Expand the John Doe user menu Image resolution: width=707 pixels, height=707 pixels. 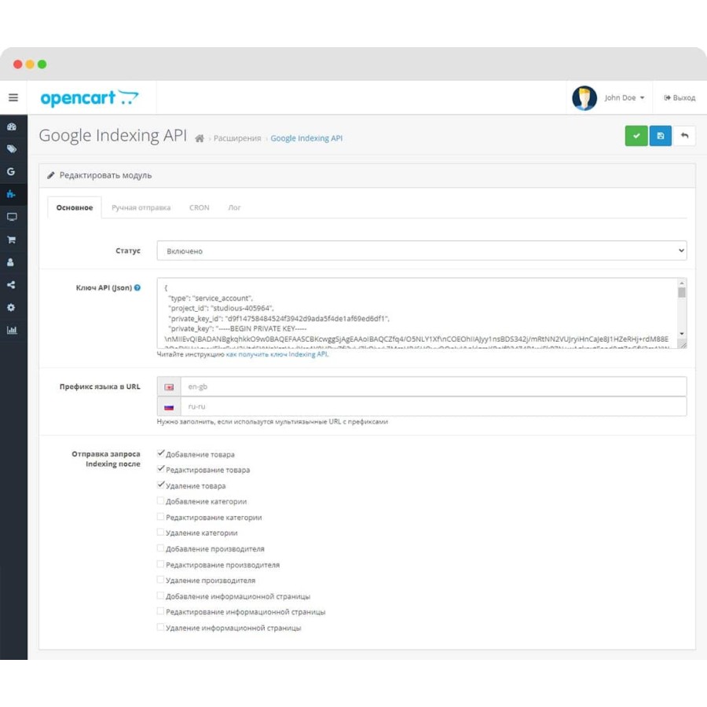point(624,98)
